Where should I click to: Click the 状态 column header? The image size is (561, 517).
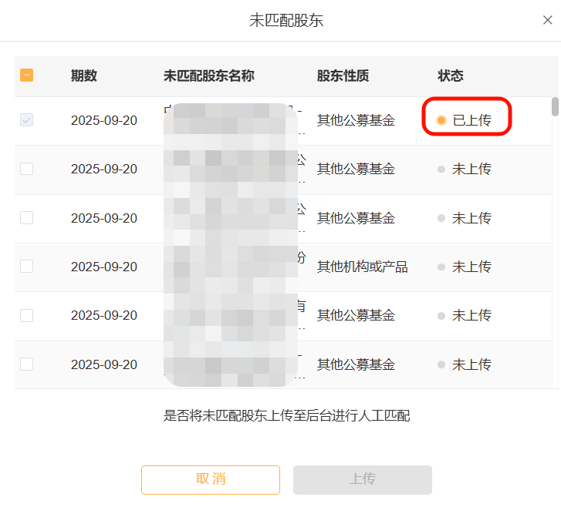point(451,76)
